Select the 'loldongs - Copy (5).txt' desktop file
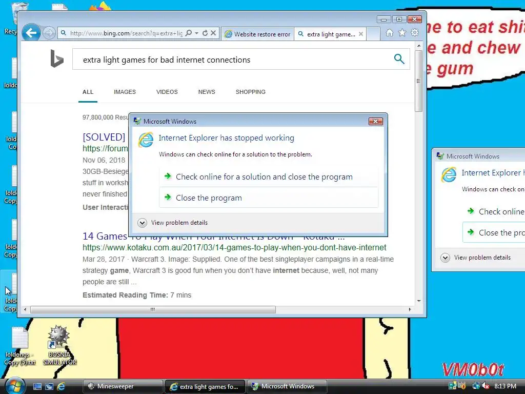The height and width of the screenshot is (394, 525). point(20,346)
